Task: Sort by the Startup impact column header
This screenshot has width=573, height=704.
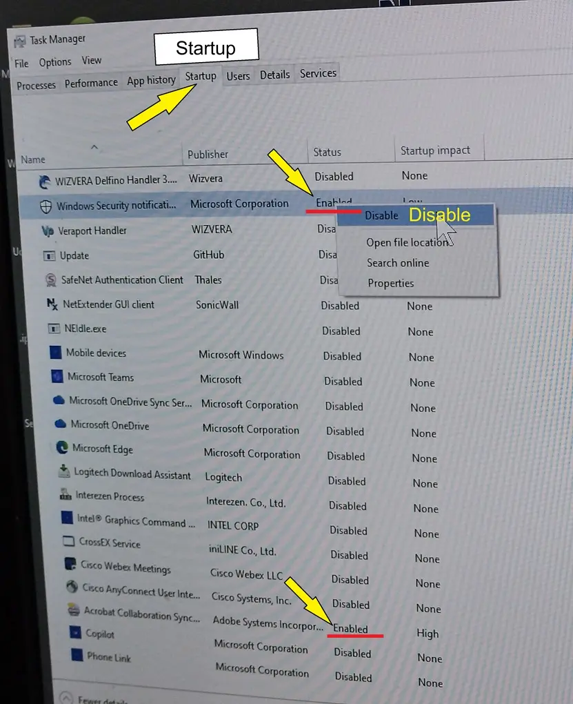Action: coord(435,150)
